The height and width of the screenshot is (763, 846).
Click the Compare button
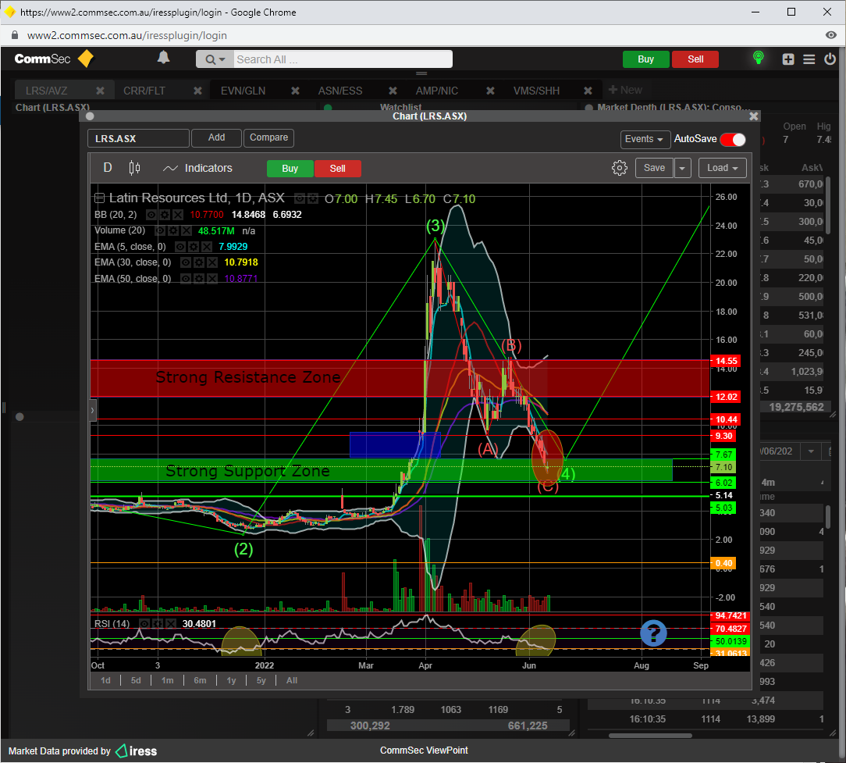[268, 137]
